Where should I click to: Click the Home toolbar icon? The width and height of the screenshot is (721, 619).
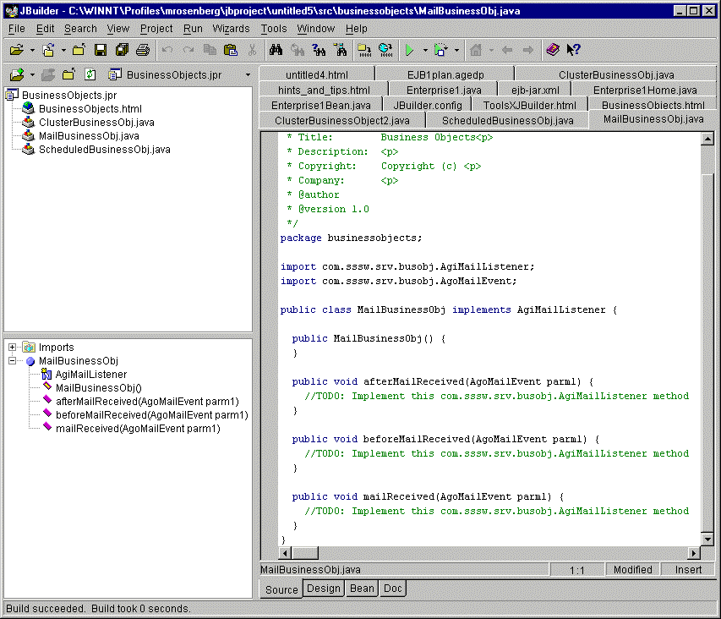476,50
